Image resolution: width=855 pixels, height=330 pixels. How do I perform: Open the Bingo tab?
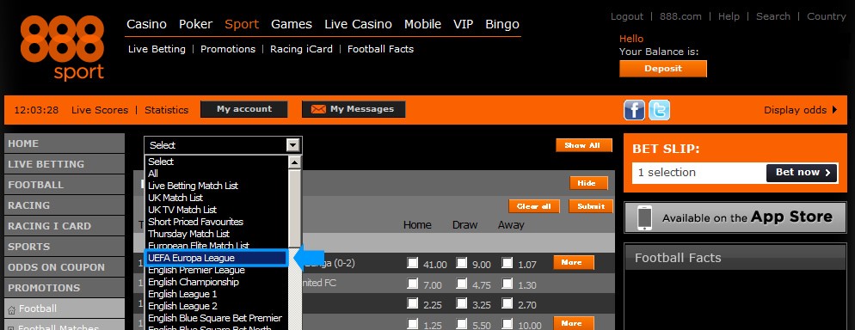502,25
